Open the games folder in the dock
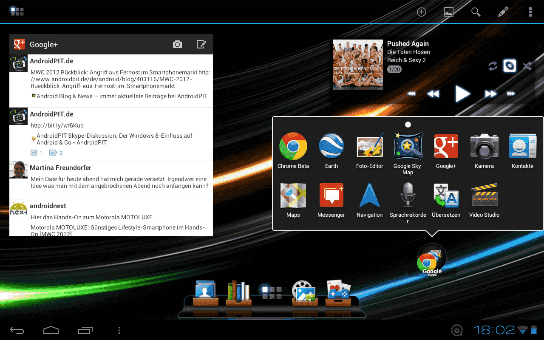This screenshot has height=340, width=544. coord(338,293)
